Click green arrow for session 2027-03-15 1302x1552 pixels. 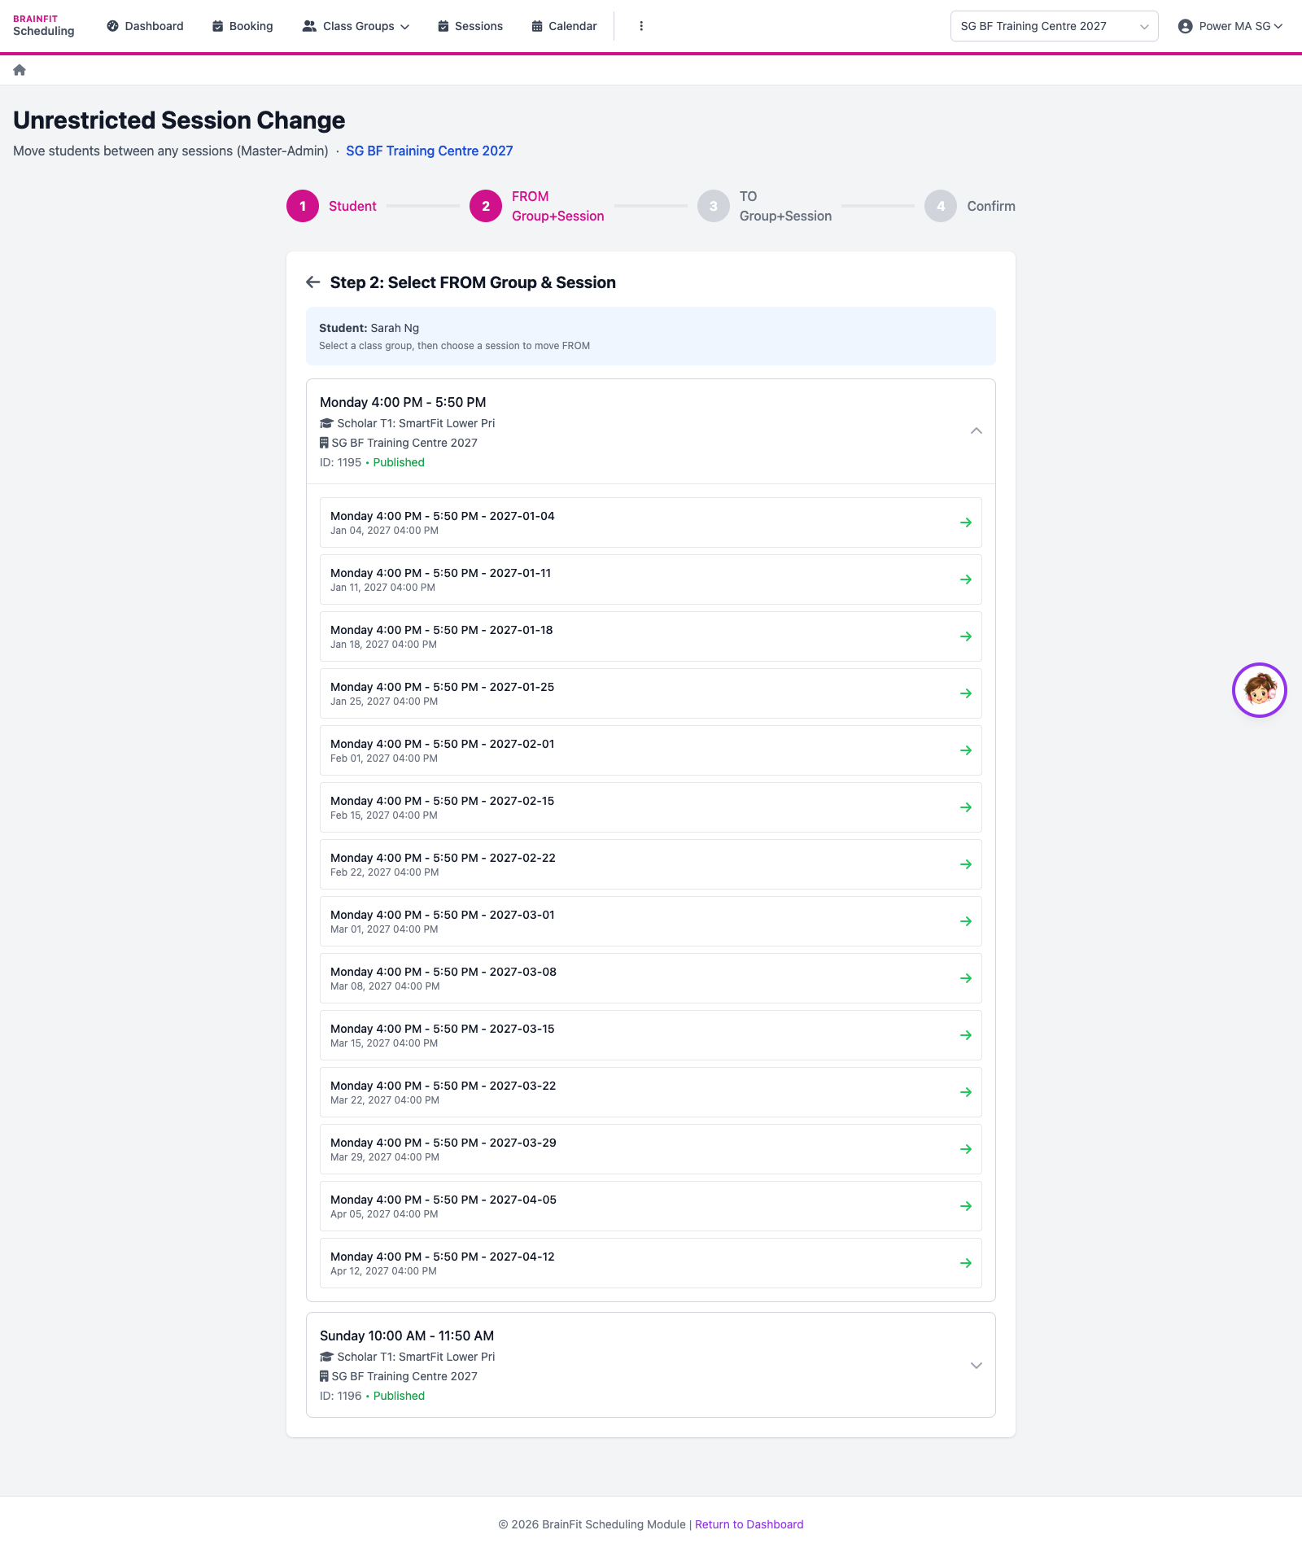click(966, 1035)
